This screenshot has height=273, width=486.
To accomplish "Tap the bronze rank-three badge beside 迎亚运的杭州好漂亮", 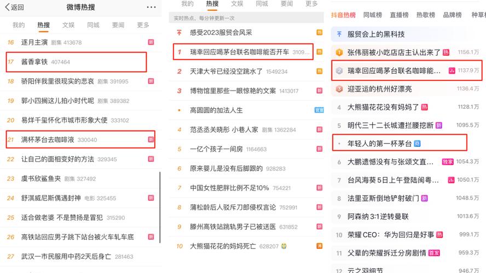I will 339,89.
